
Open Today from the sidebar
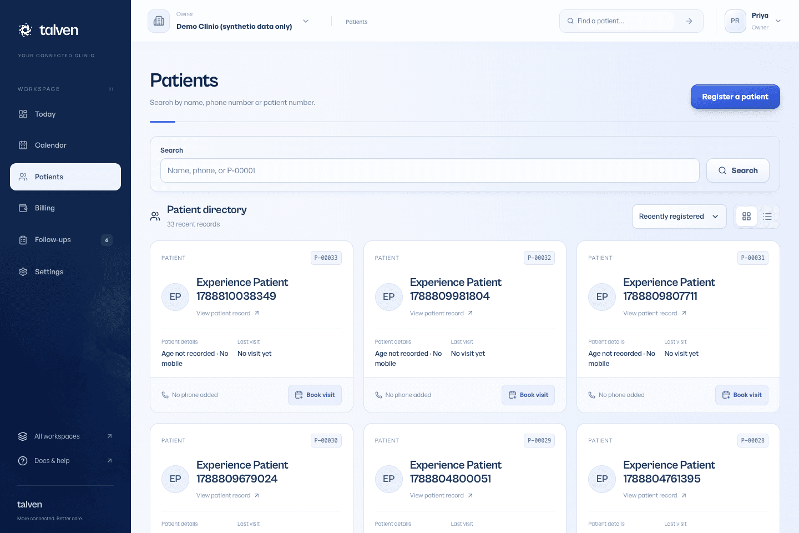65,114
